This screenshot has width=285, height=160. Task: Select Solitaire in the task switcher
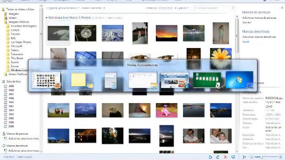pyautogui.click(x=207, y=80)
